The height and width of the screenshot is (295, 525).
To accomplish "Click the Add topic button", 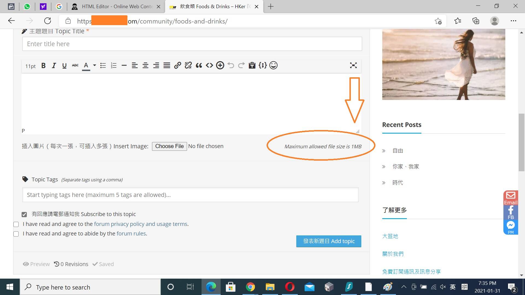I will 328,241.
